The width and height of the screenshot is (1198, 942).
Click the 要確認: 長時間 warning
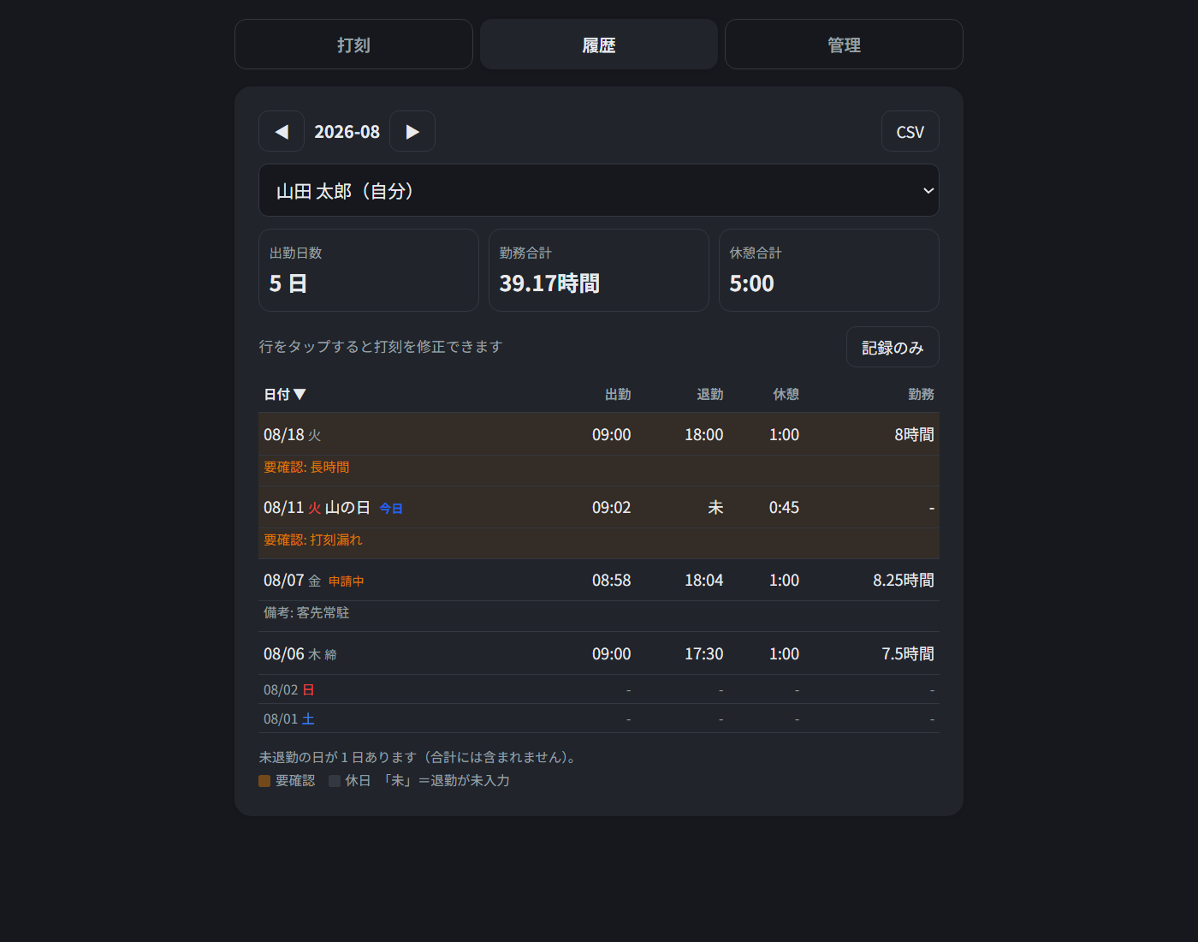pos(306,467)
